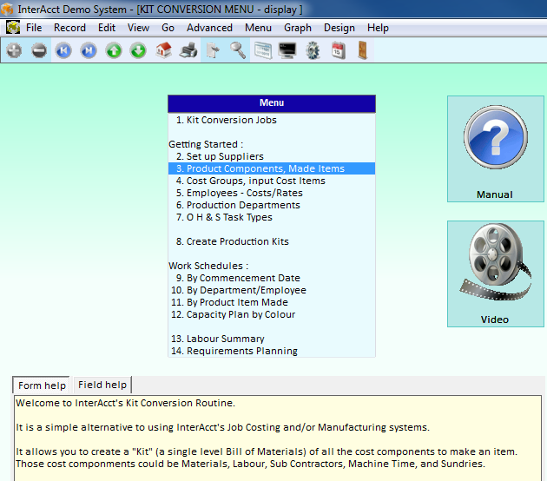The height and width of the screenshot is (481, 547).
Task: Open the File menu
Action: pos(34,28)
